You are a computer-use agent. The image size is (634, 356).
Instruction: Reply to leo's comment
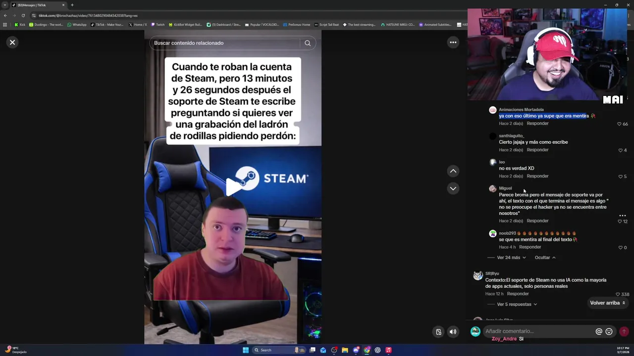point(537,176)
